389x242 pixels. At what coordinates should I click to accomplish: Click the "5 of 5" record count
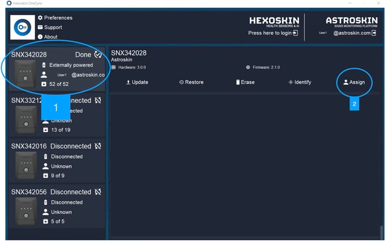58,222
